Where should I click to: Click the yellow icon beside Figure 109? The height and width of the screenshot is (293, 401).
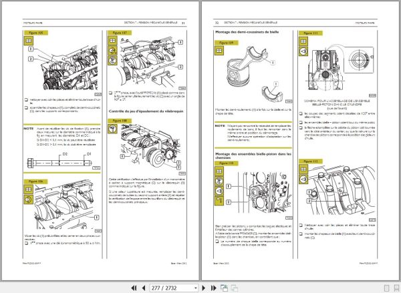(x=219, y=51)
